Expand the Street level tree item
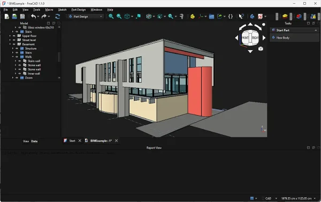This screenshot has width=321, height=202. pos(10,40)
